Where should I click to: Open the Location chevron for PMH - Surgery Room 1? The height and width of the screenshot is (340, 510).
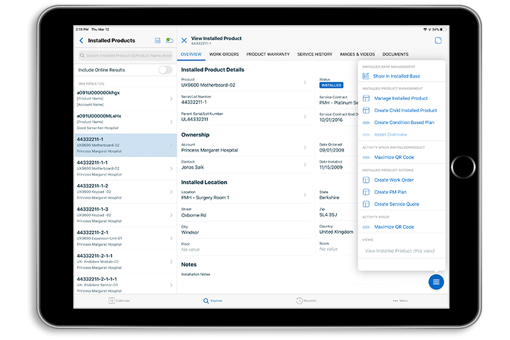point(305,194)
